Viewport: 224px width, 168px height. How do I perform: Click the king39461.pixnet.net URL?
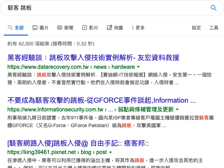57,152
